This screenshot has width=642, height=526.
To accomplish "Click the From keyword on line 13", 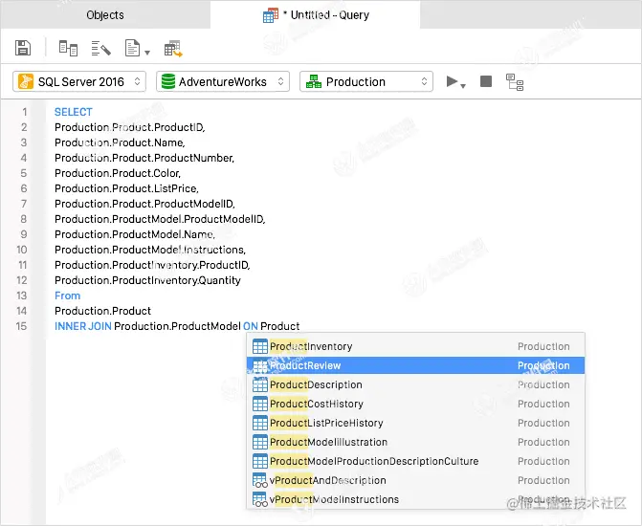I will pyautogui.click(x=68, y=296).
